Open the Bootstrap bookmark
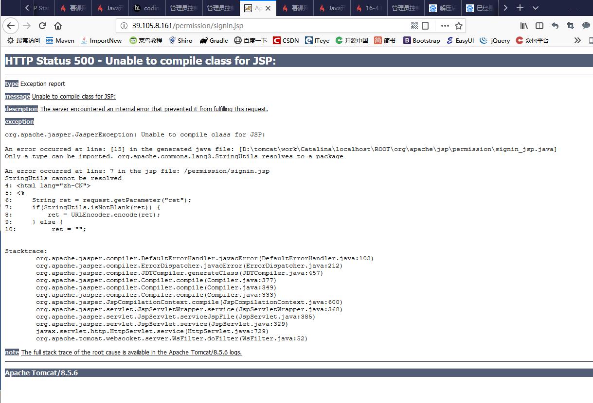Viewport: 593px width, 403px height. click(422, 40)
